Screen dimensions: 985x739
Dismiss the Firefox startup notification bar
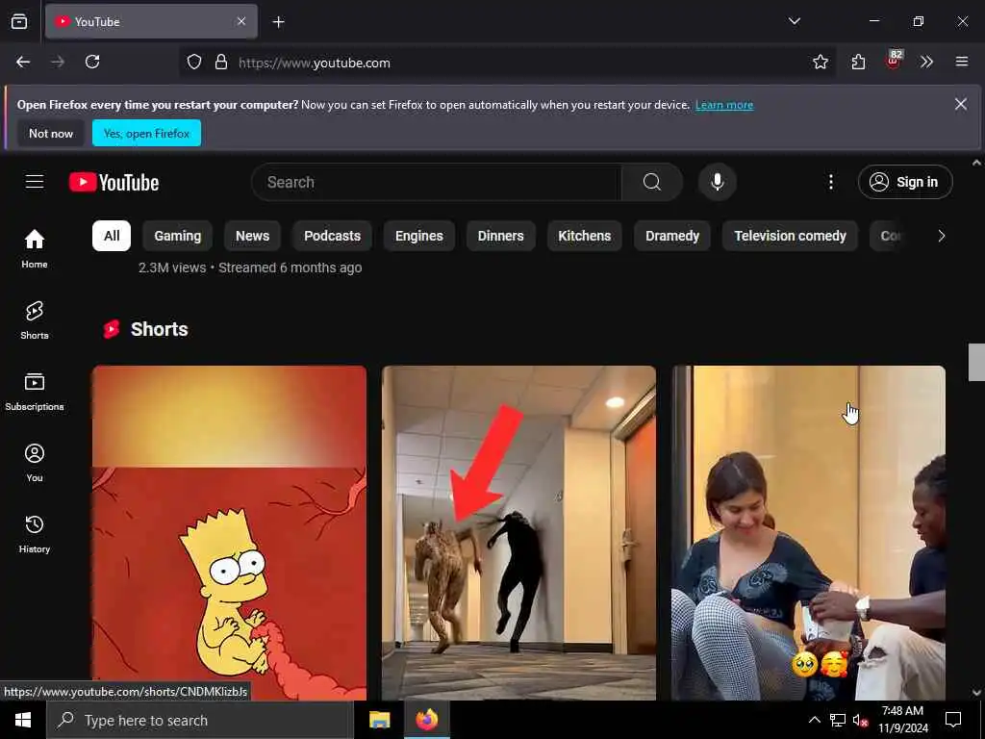click(x=961, y=104)
